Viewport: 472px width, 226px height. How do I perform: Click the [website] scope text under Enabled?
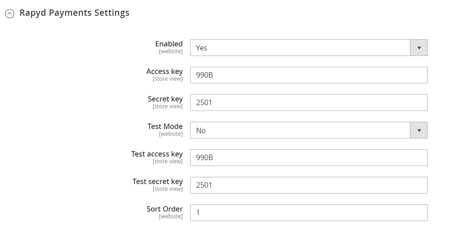pyautogui.click(x=171, y=52)
